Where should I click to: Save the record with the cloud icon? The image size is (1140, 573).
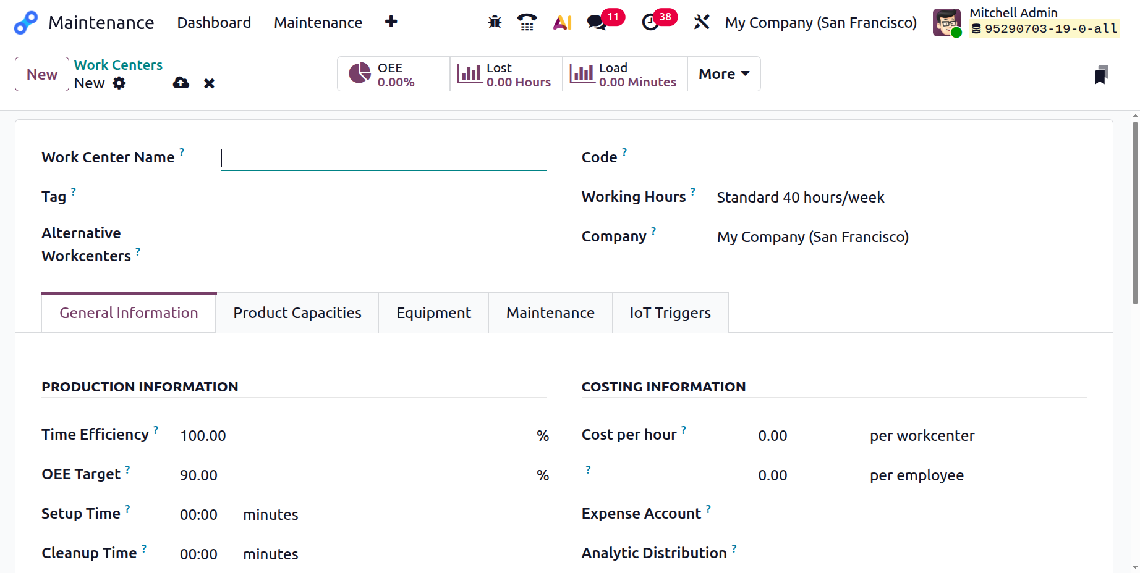point(181,83)
